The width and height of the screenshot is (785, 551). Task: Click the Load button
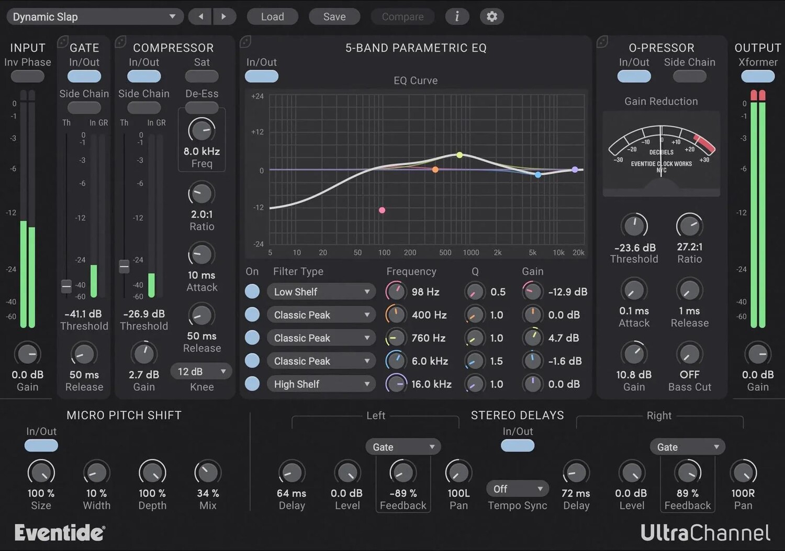(272, 17)
